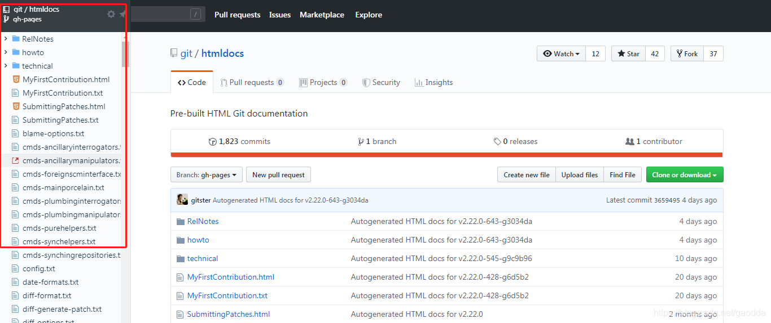Click the New pull request button

coord(278,175)
